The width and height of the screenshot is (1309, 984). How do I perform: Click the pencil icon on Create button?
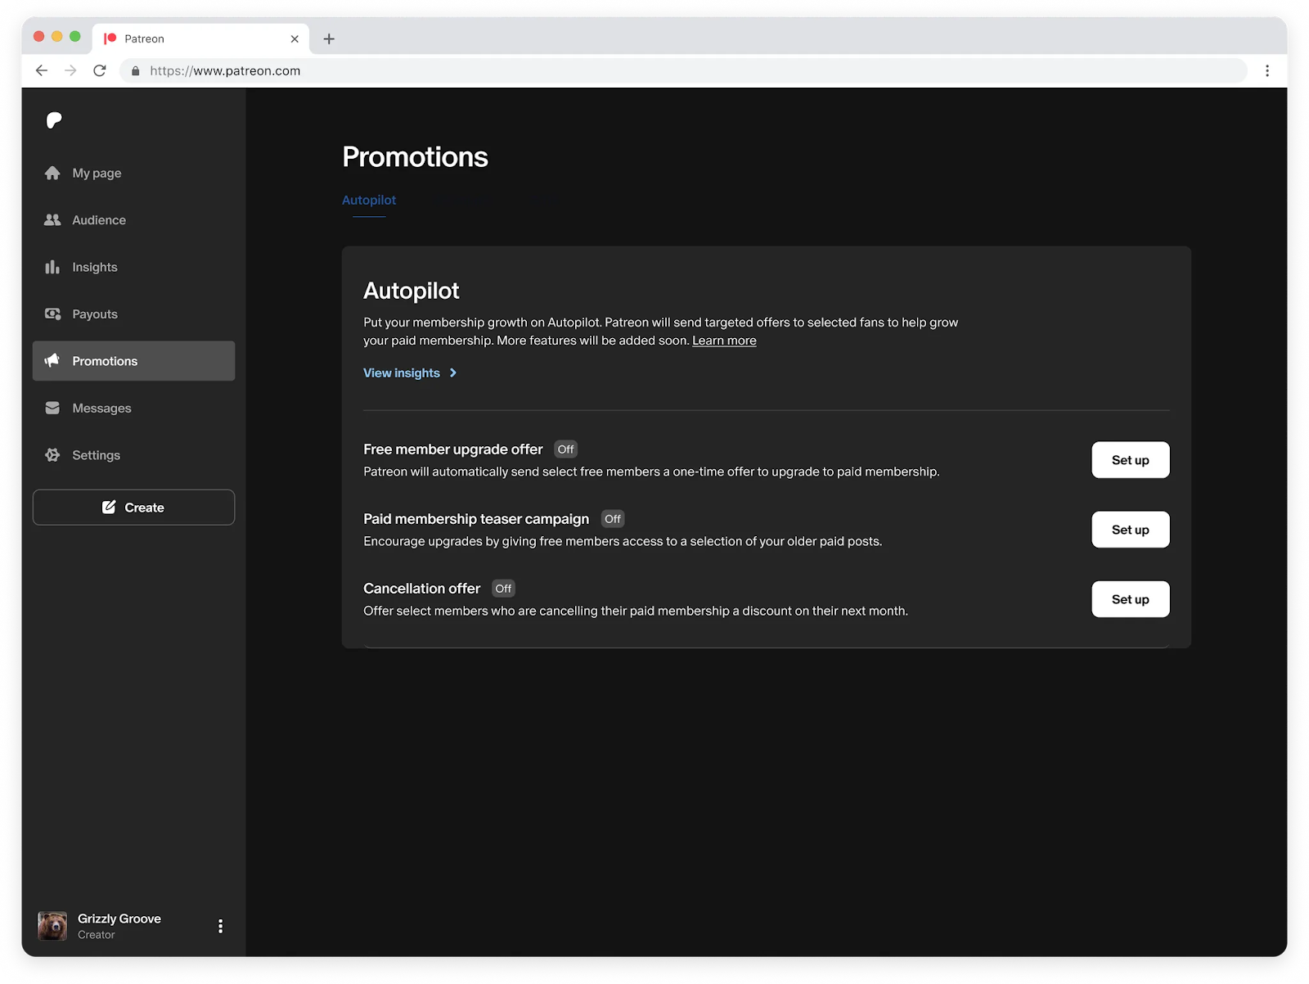(x=109, y=507)
